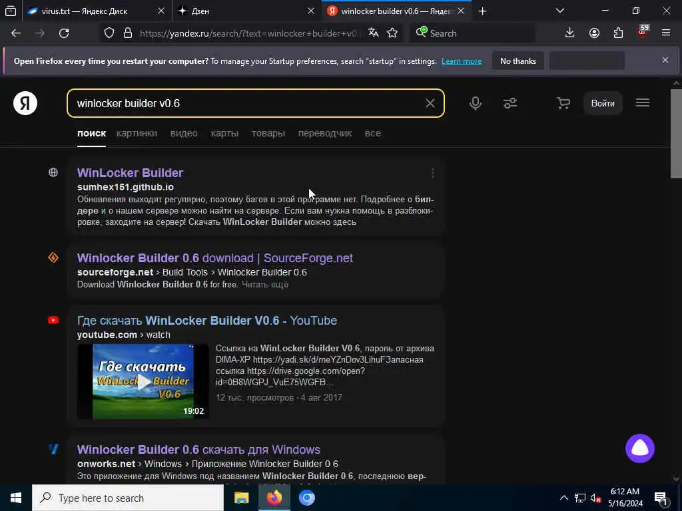Close the Дзен tab
The width and height of the screenshot is (682, 511).
311,11
